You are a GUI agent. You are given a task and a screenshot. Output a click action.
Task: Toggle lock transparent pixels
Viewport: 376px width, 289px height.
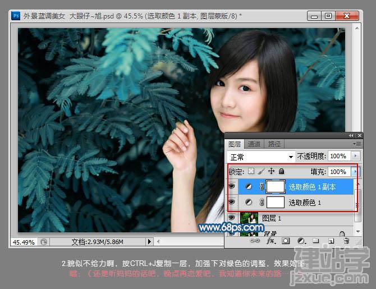coord(251,171)
